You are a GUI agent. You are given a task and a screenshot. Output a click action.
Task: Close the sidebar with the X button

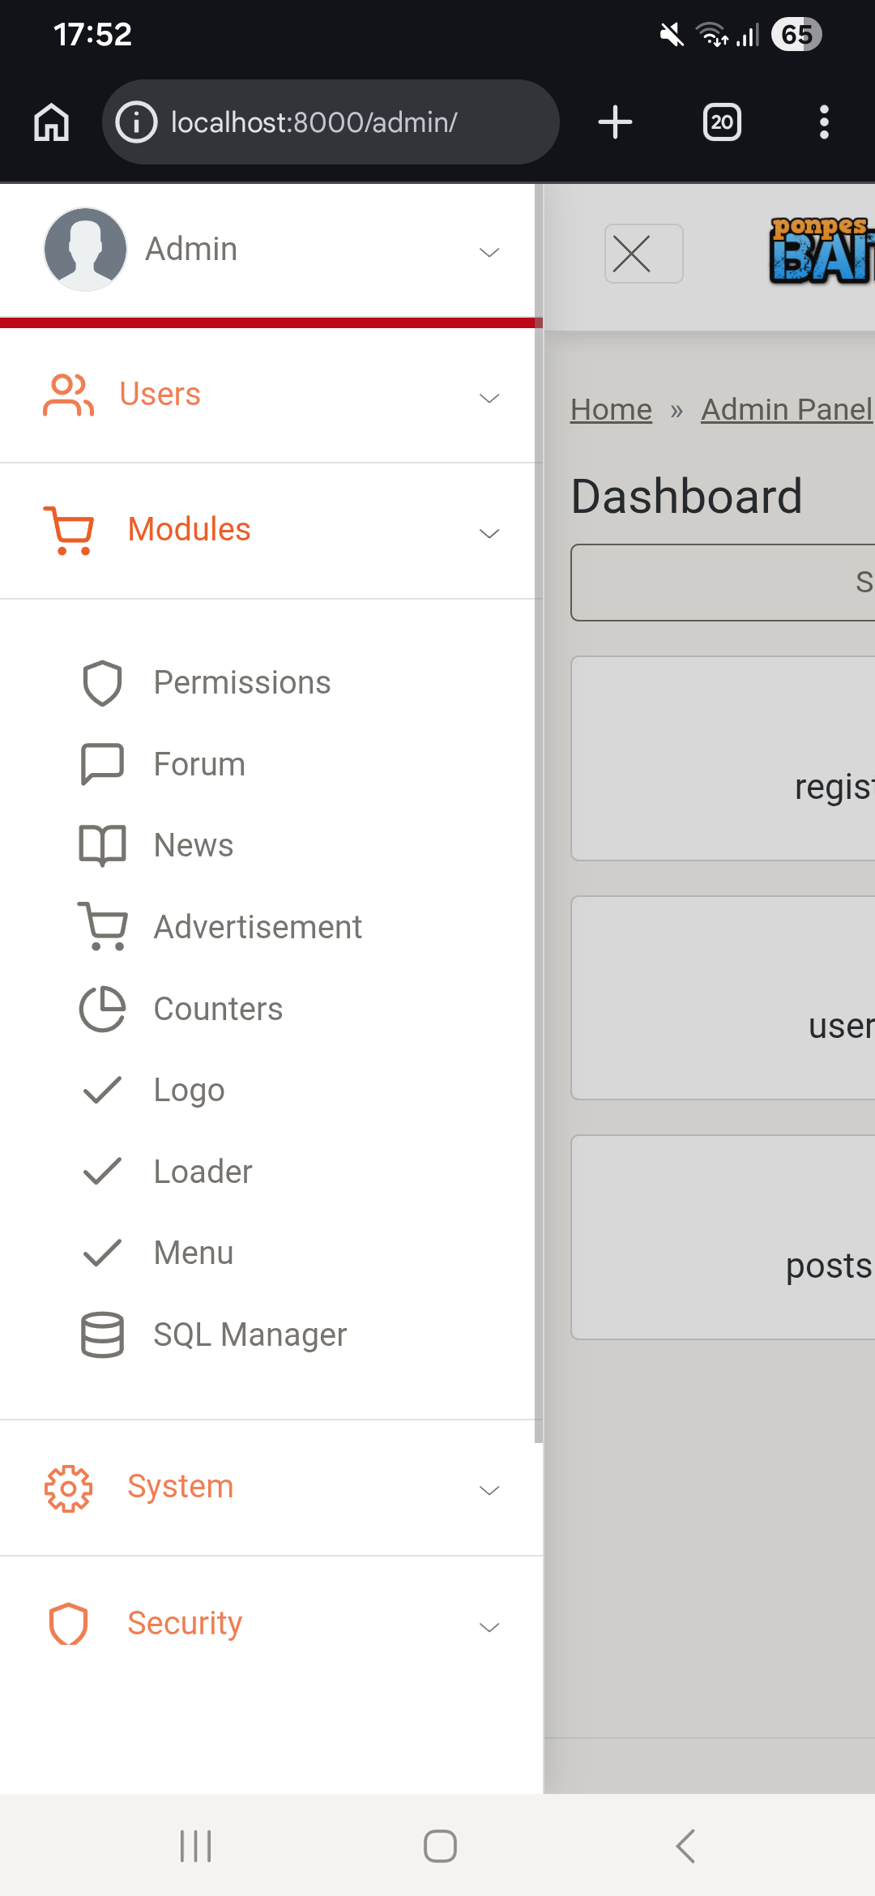click(643, 254)
